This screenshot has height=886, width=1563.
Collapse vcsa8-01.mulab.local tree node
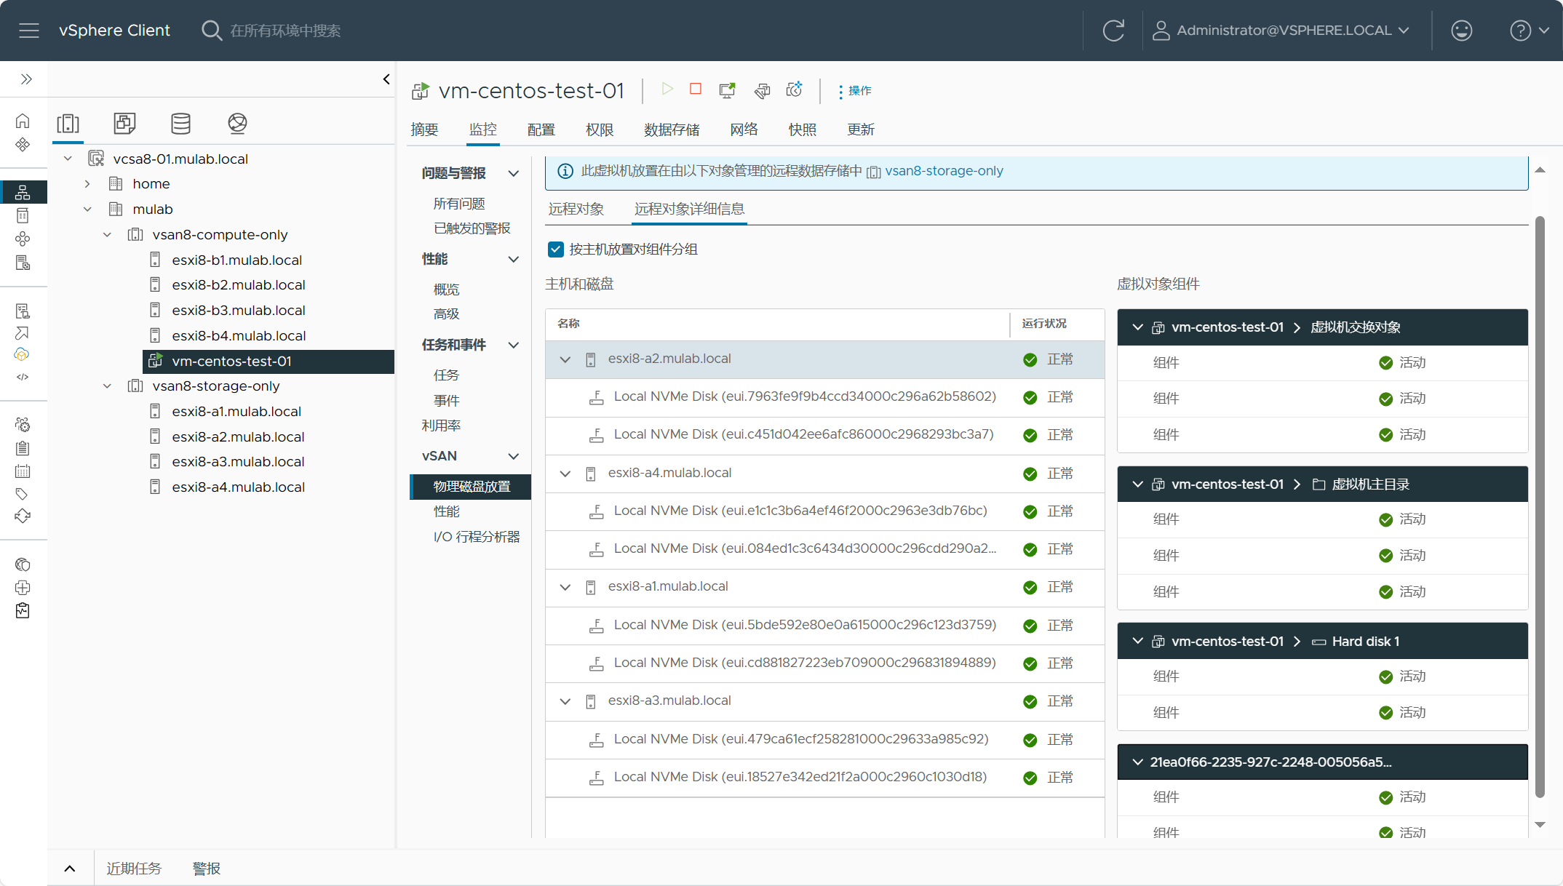pyautogui.click(x=68, y=159)
